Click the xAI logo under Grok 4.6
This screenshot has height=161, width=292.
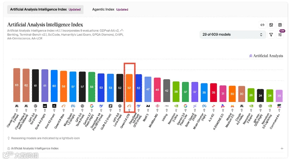point(45,106)
